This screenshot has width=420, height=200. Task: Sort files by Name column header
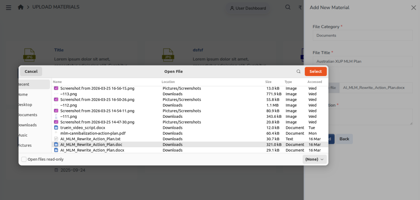(x=57, y=82)
